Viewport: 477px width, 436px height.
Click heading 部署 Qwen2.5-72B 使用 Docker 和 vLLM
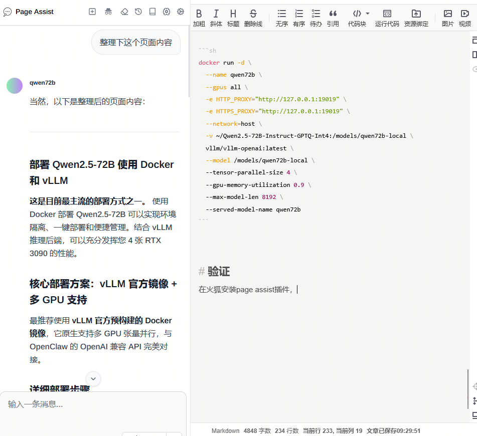(102, 172)
